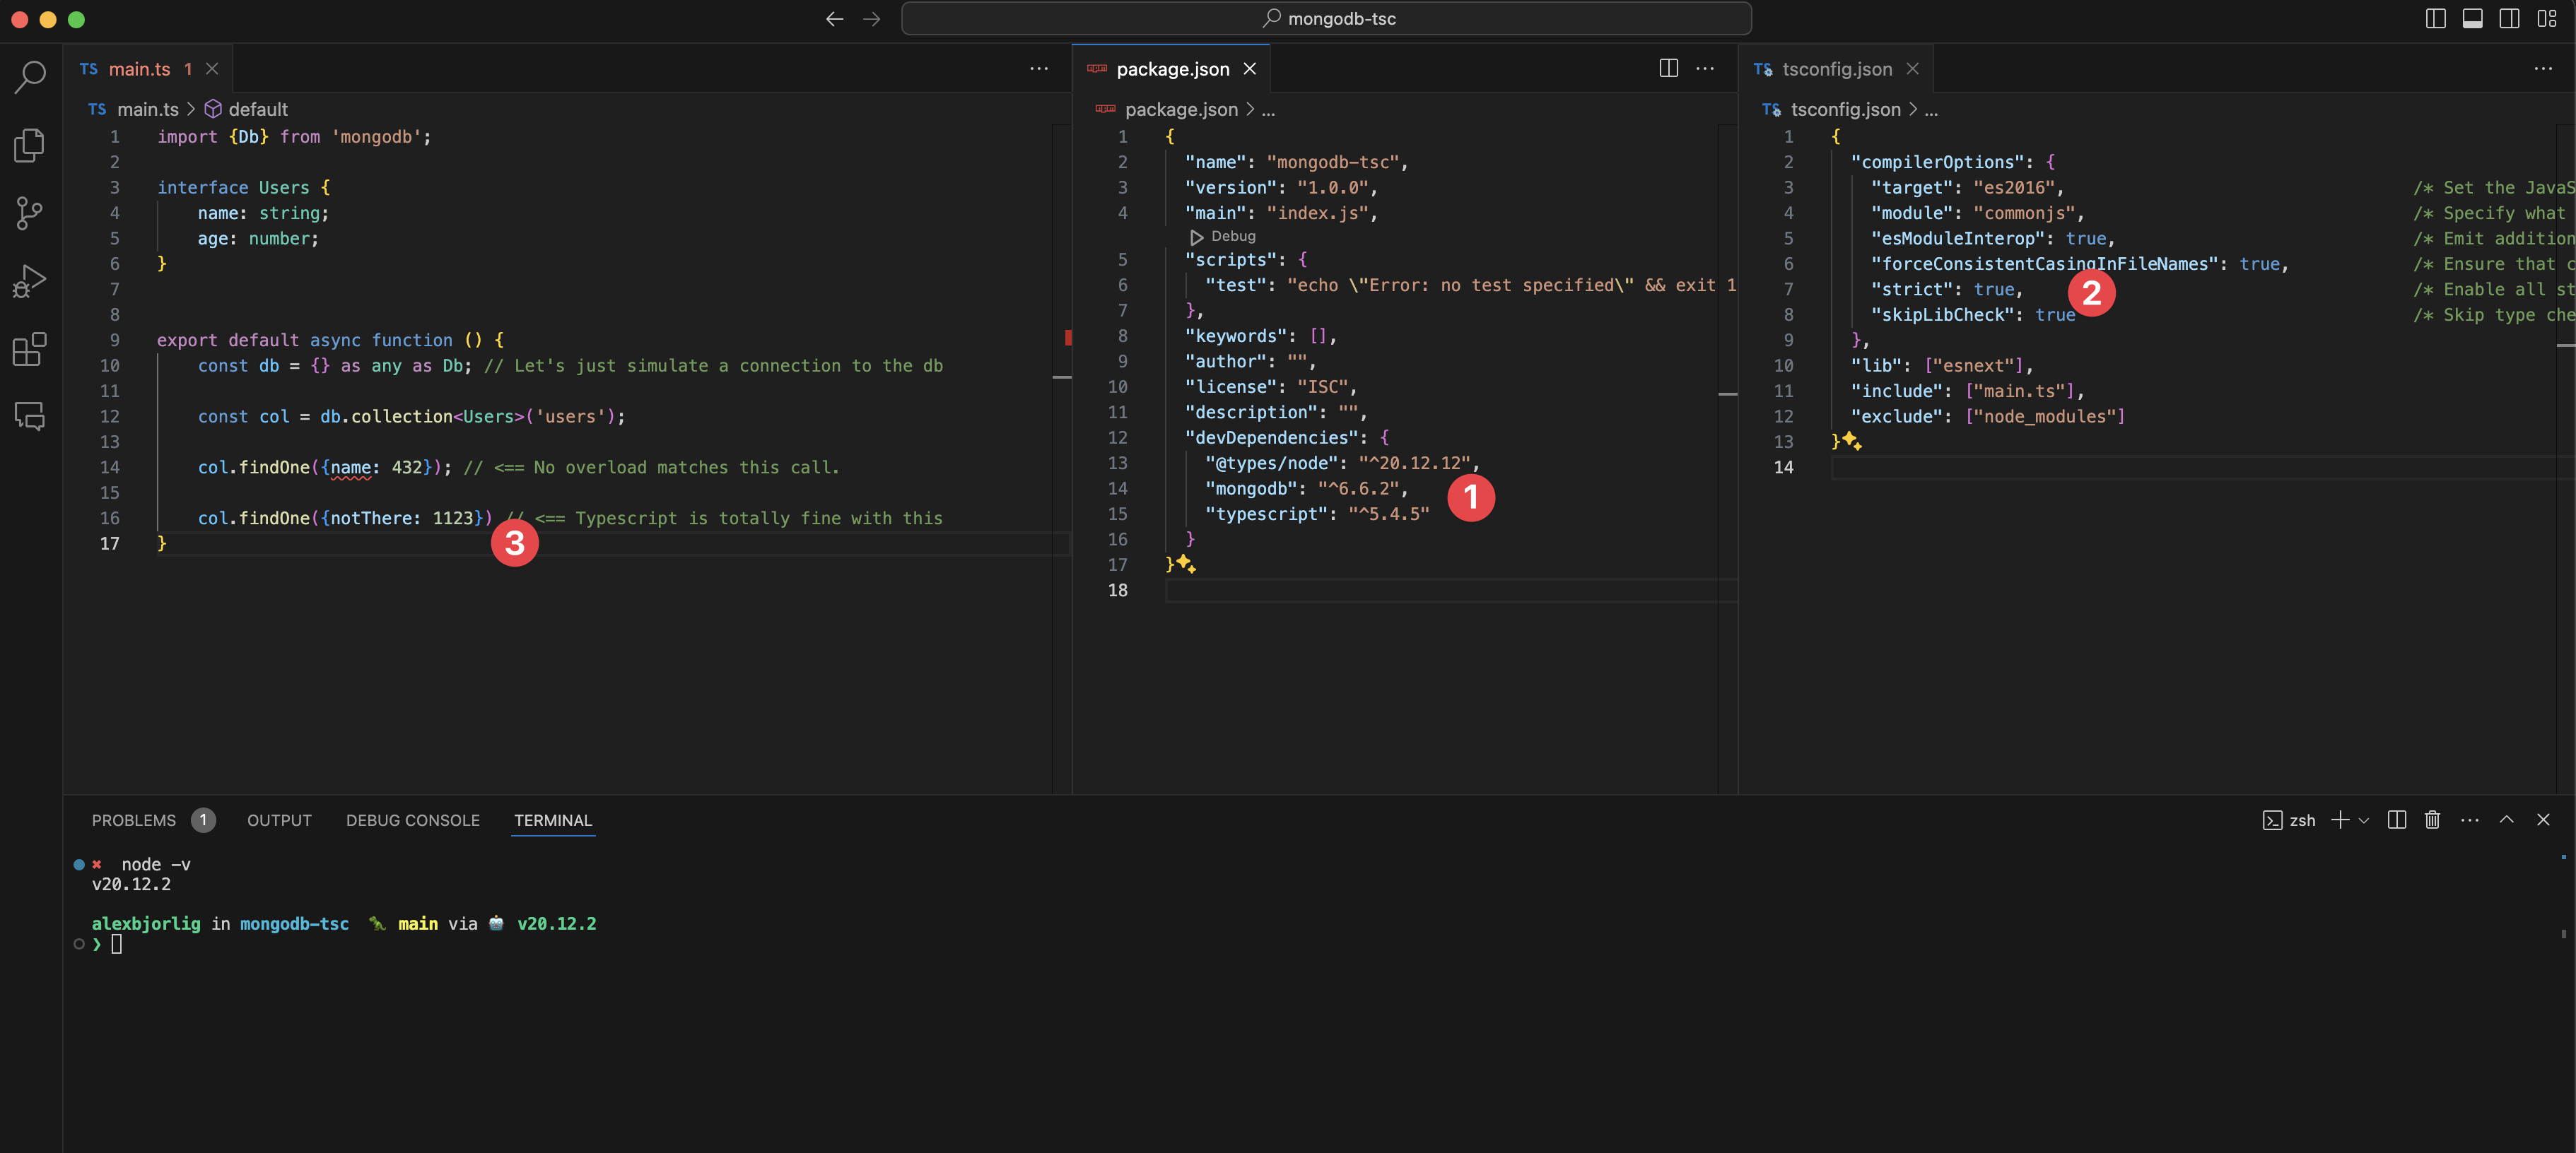The height and width of the screenshot is (1153, 2576).
Task: Go back using navigation arrow
Action: [834, 19]
